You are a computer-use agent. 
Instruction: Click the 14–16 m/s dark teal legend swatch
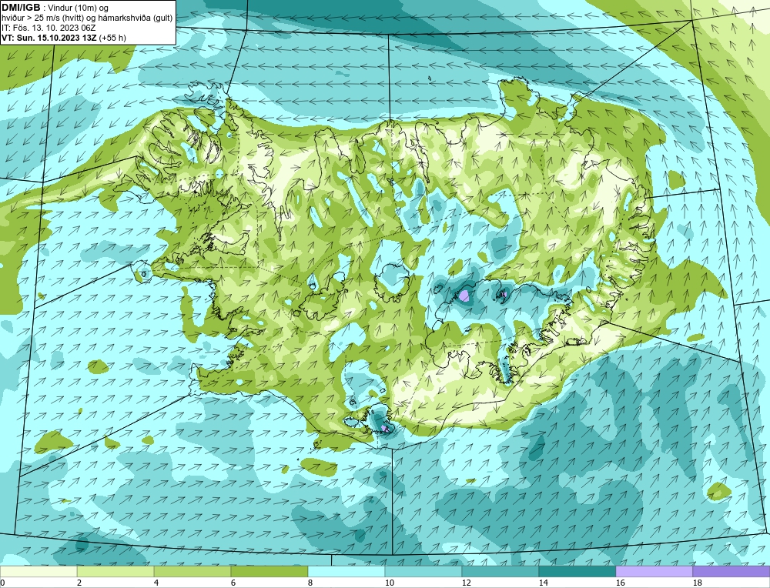point(577,571)
